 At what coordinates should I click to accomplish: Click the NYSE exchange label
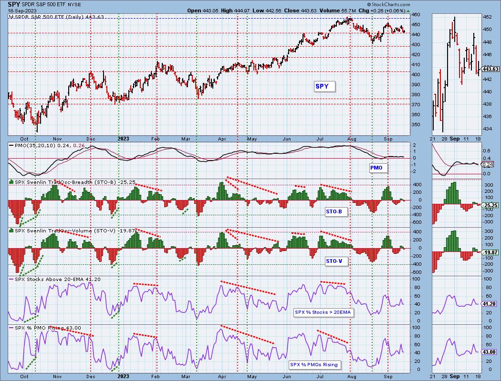74,5
